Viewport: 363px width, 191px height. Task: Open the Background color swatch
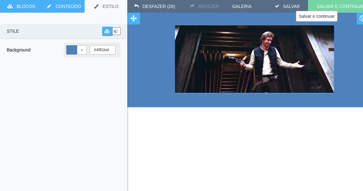click(x=72, y=50)
